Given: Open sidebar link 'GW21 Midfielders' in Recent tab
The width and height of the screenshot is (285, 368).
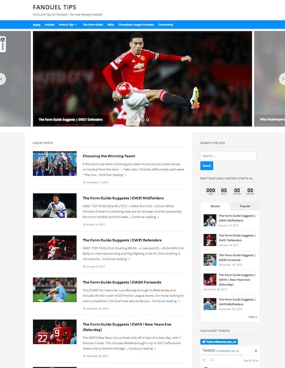Looking at the screenshot, I should (x=237, y=218).
